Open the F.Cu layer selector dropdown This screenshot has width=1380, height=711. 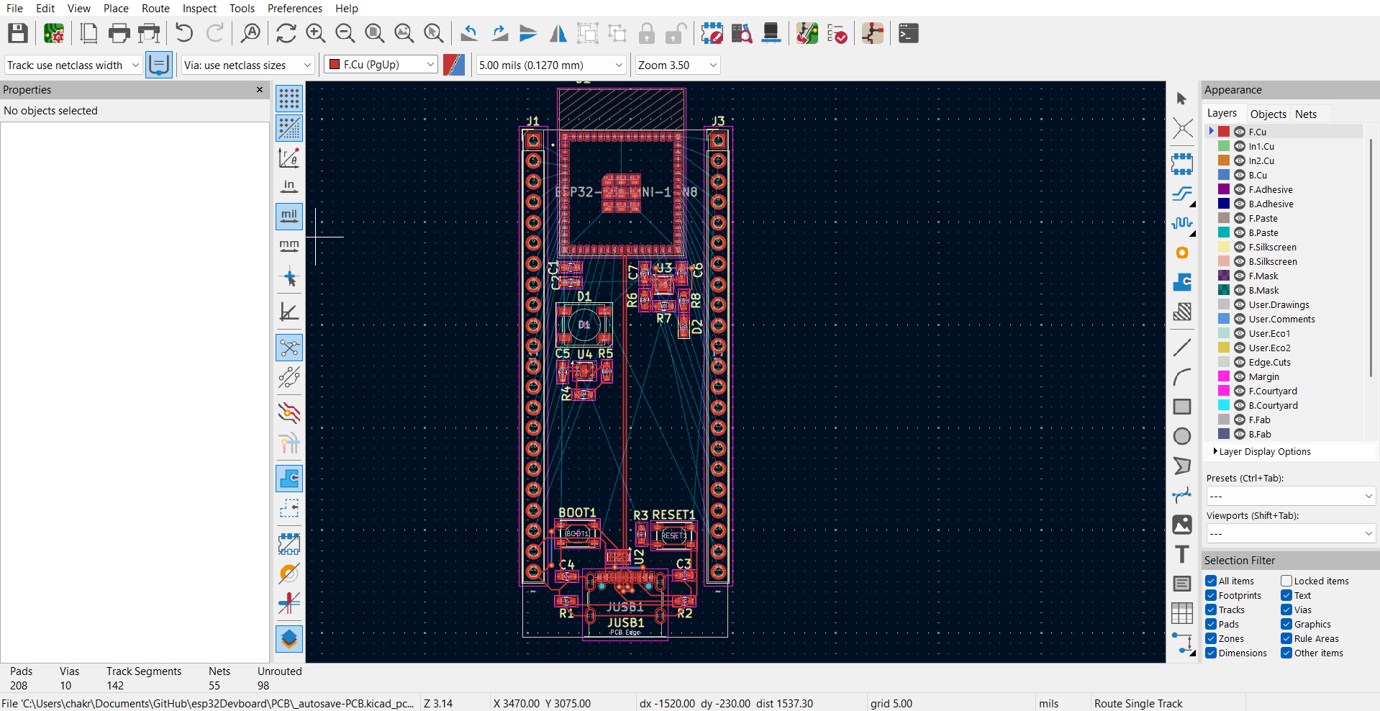point(381,65)
